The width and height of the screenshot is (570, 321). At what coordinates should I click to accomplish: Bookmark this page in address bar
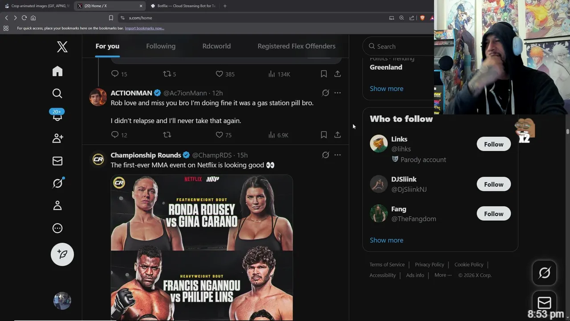111,18
